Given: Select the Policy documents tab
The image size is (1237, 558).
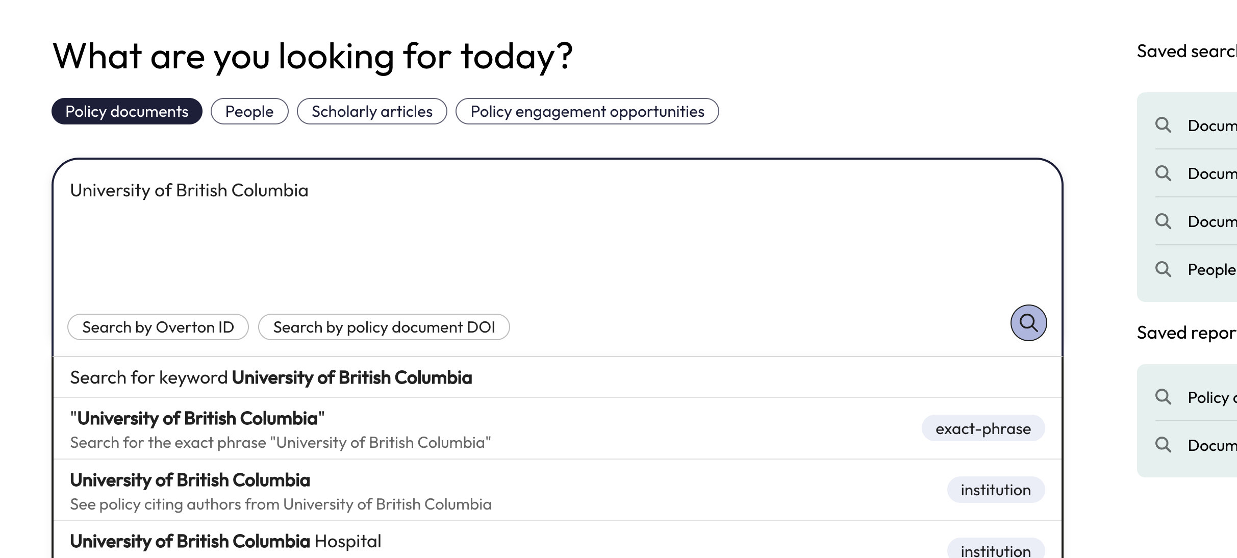Looking at the screenshot, I should click(x=127, y=111).
